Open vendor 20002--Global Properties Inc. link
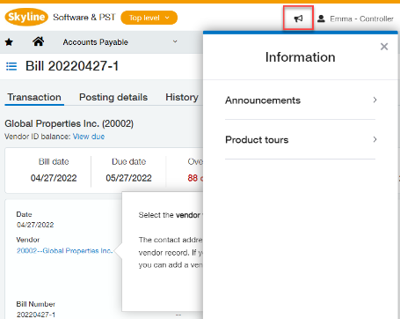400x319 pixels. pos(64,250)
